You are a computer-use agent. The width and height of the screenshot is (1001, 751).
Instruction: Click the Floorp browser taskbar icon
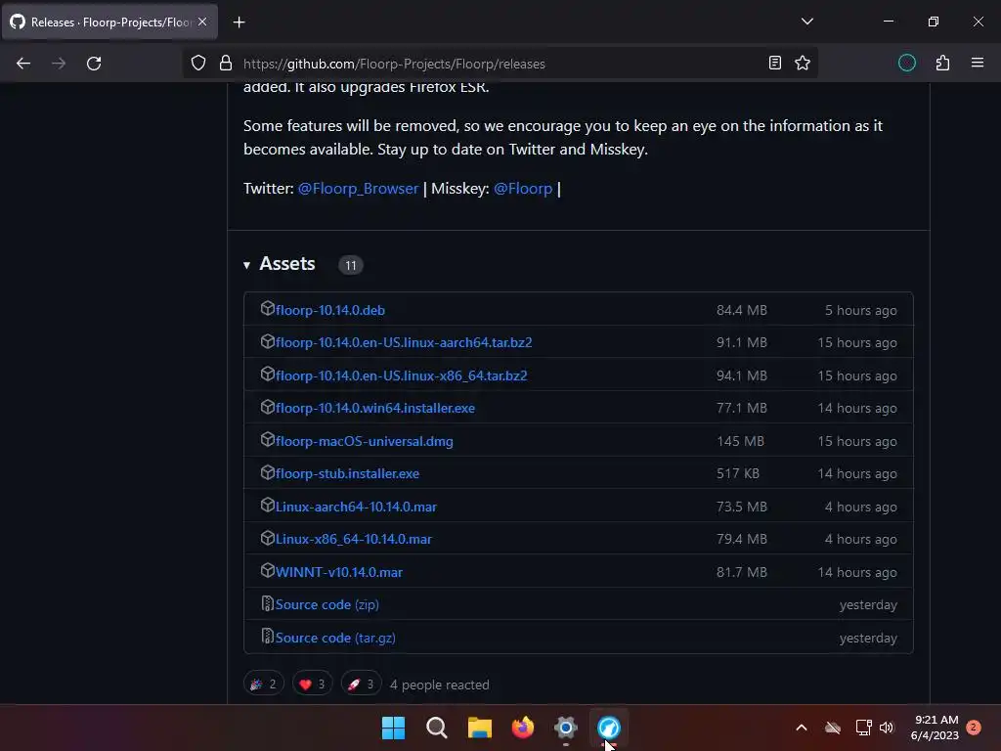[x=608, y=728]
